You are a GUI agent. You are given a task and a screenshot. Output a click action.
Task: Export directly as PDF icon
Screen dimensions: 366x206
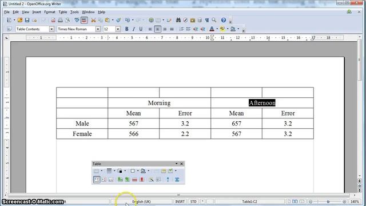coord(53,21)
